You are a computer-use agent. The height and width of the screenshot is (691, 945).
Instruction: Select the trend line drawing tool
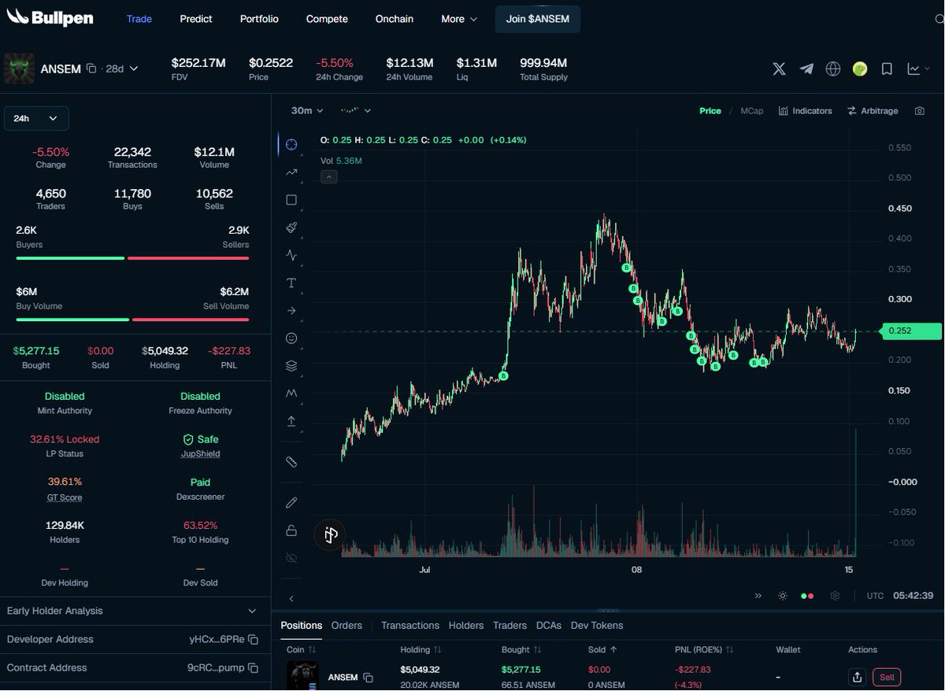click(x=291, y=172)
